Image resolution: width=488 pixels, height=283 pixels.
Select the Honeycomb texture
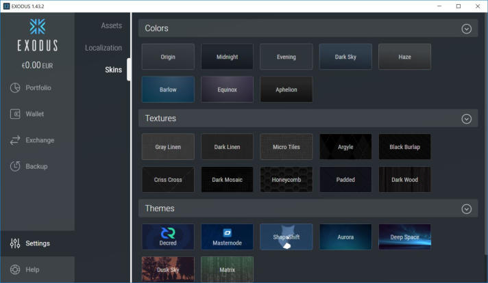tap(286, 179)
